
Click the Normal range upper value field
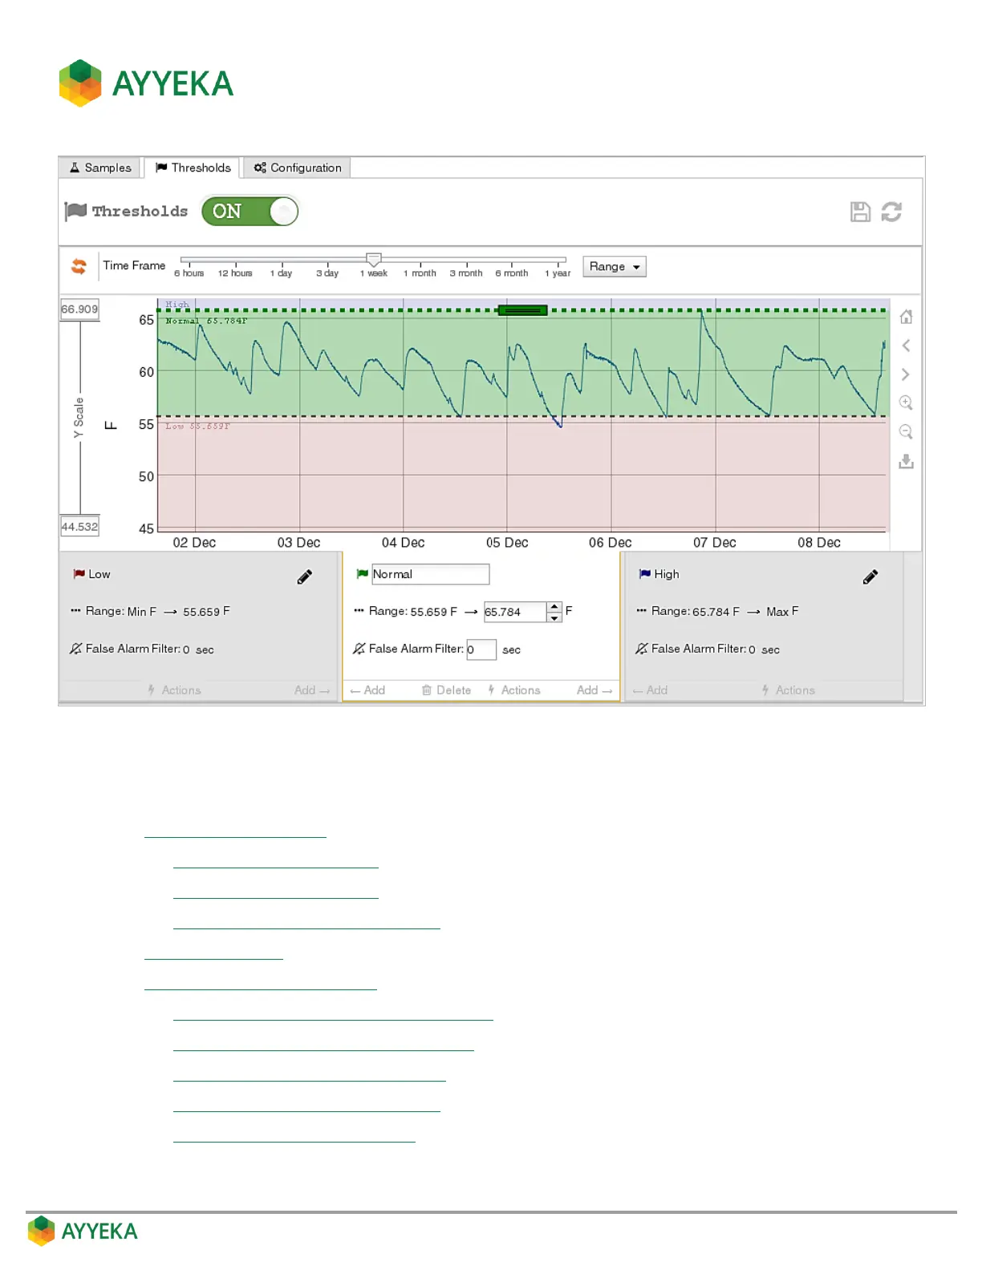[x=515, y=612]
